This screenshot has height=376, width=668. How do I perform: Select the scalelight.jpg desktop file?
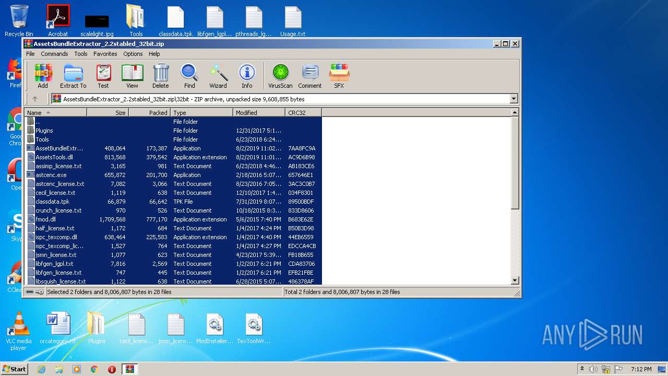pyautogui.click(x=97, y=25)
